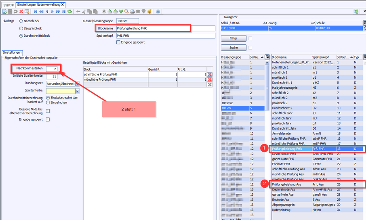Enable Bessere Note bei alternativer Berechnung checkbox
Screen dimensions: 366x220
[48, 111]
